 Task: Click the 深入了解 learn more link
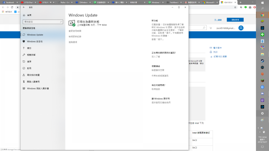(x=156, y=57)
